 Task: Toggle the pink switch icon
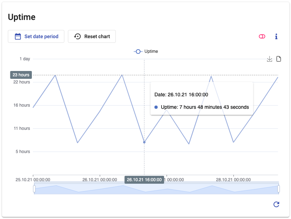coord(262,36)
